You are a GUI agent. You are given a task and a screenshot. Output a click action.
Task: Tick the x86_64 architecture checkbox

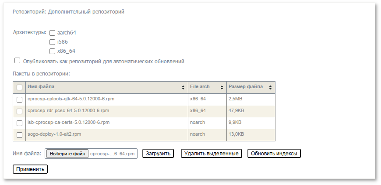click(53, 51)
